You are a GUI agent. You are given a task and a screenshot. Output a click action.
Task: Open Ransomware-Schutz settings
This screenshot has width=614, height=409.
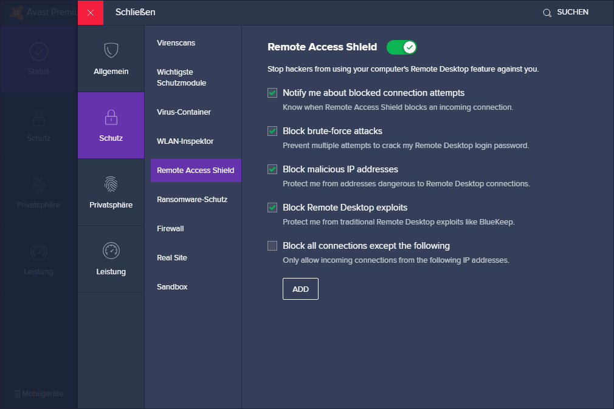click(192, 200)
